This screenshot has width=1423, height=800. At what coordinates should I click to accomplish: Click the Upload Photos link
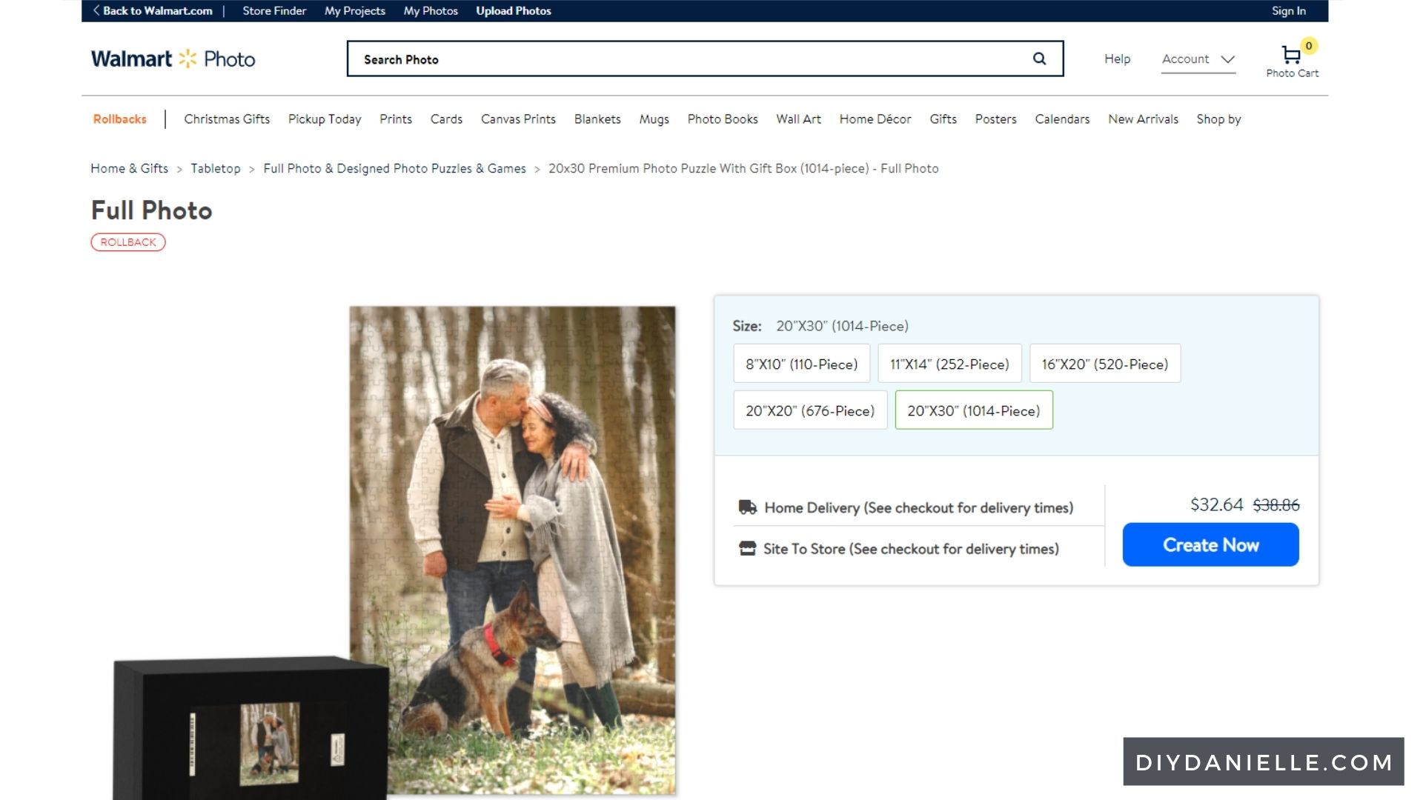513,10
